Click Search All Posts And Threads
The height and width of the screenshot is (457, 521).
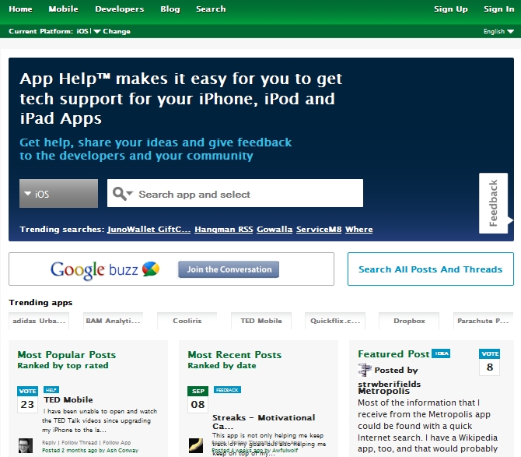[x=431, y=269]
